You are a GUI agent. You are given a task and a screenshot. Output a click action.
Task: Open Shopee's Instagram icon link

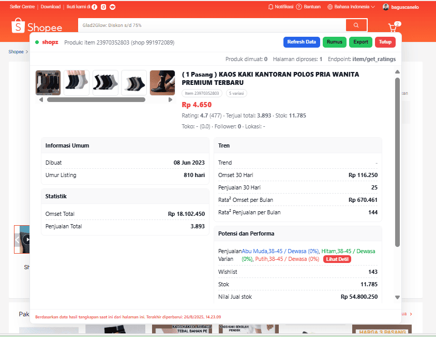click(x=103, y=7)
